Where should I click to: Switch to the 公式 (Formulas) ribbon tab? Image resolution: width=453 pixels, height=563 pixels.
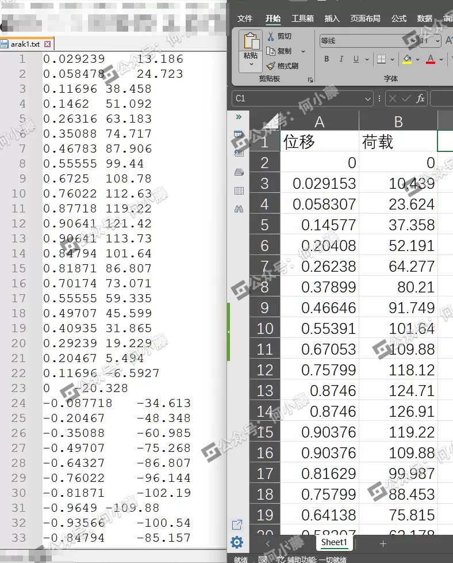399,18
